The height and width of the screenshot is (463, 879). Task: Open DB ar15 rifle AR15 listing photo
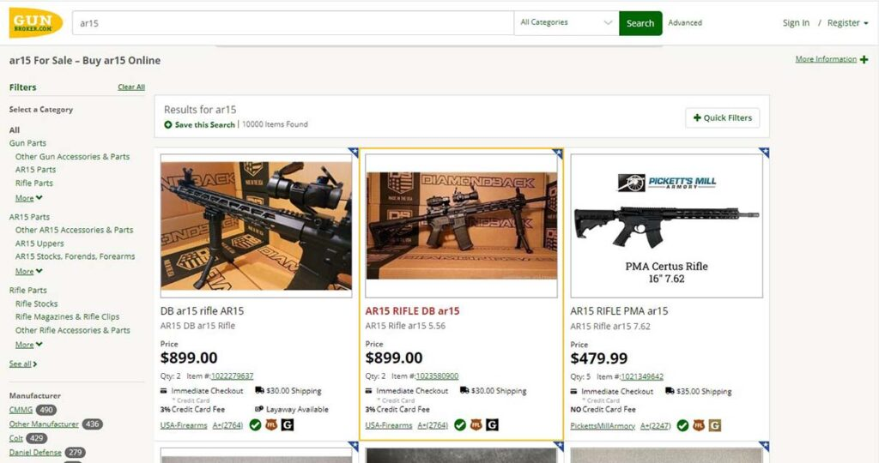[x=256, y=225]
